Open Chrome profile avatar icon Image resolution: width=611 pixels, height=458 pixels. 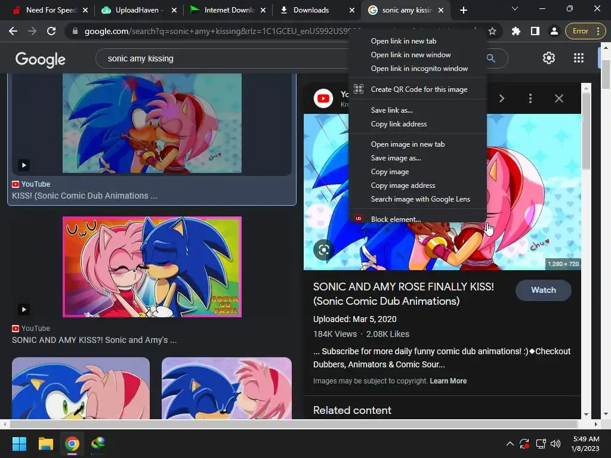554,31
